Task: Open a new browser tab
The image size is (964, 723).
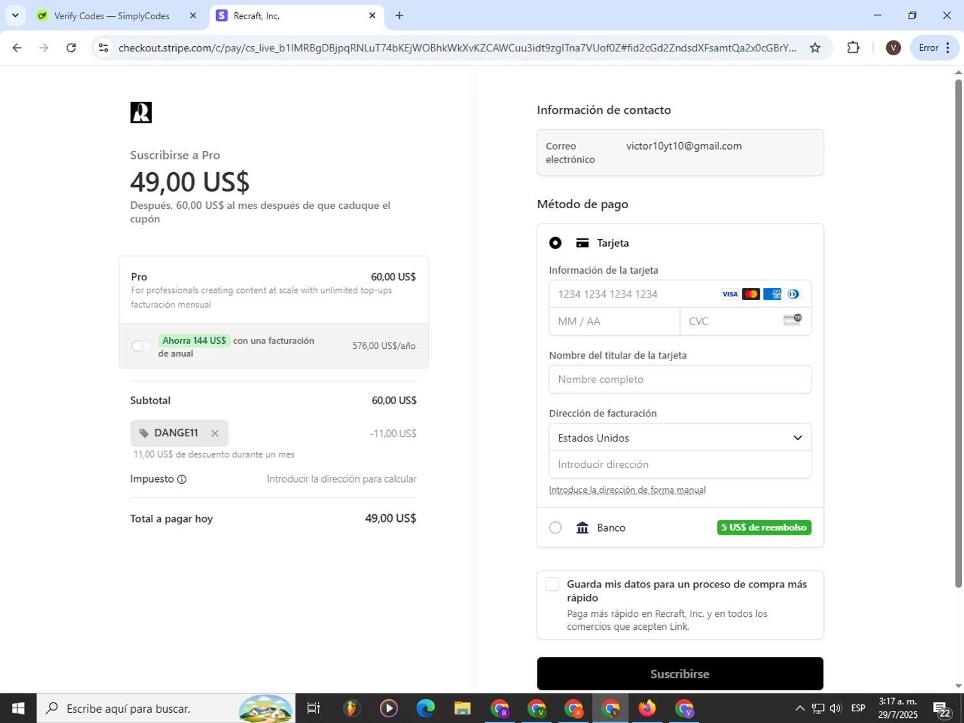Action: point(400,15)
